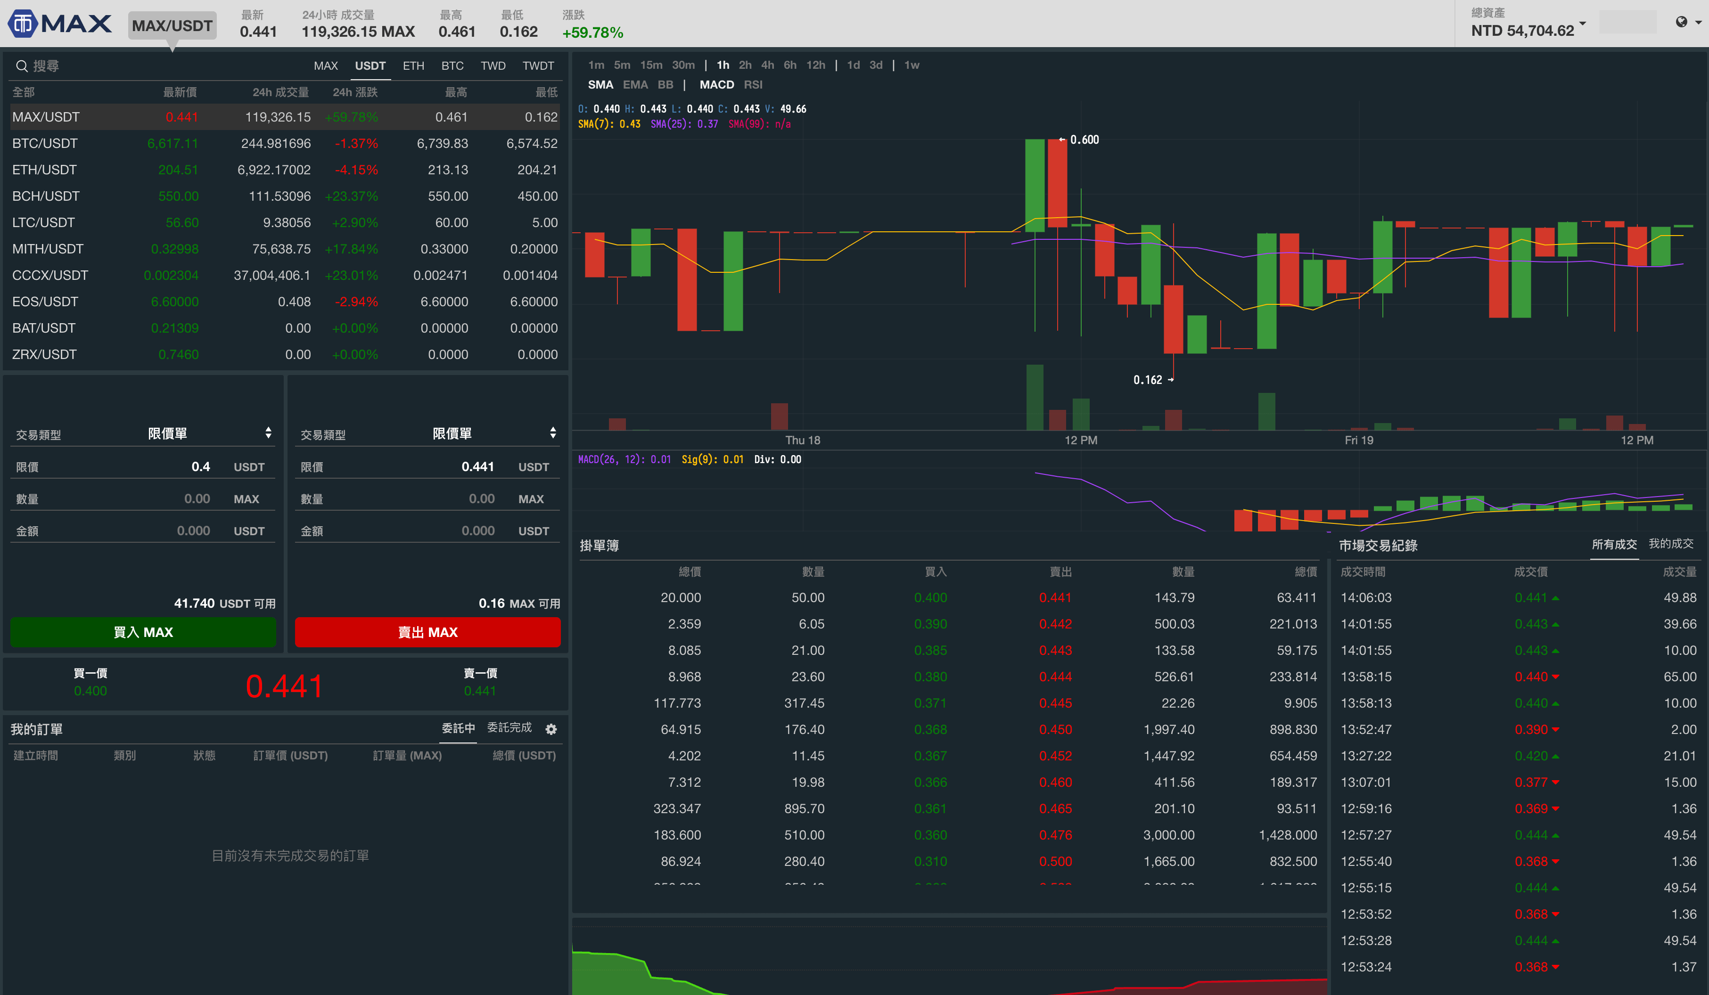Toggle EMA indicator

pos(635,85)
